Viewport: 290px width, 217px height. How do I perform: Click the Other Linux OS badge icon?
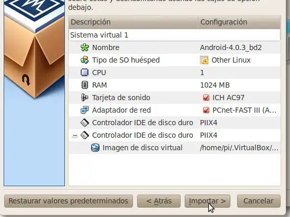point(204,60)
